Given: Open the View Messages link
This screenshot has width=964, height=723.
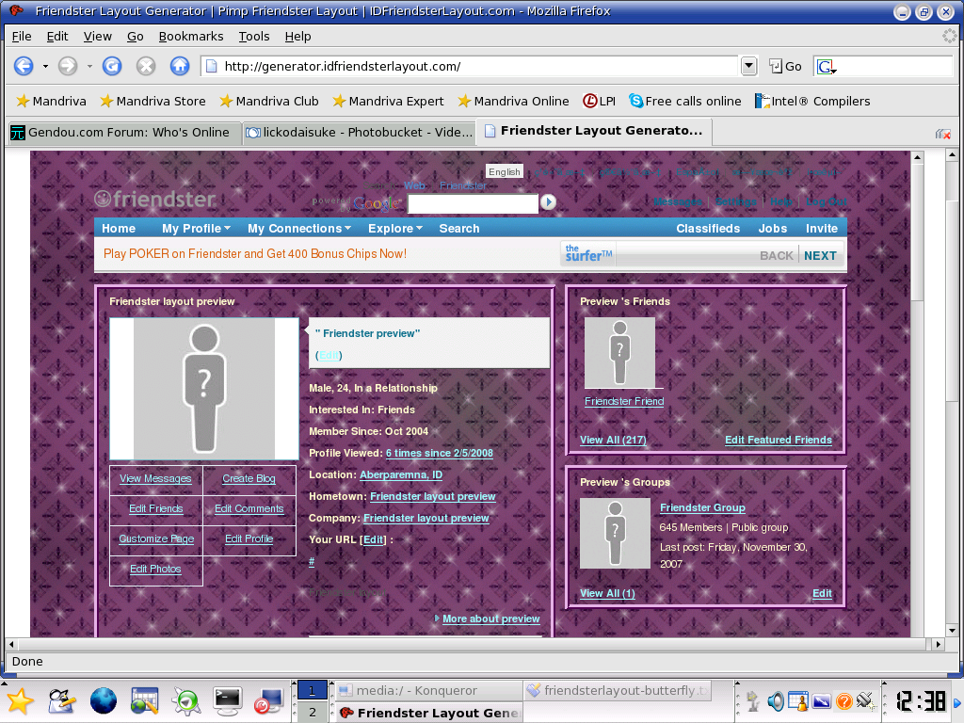Looking at the screenshot, I should (155, 478).
